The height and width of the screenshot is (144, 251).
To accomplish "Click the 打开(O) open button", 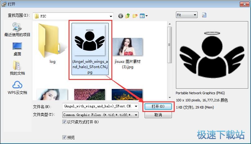I will click(x=158, y=106).
